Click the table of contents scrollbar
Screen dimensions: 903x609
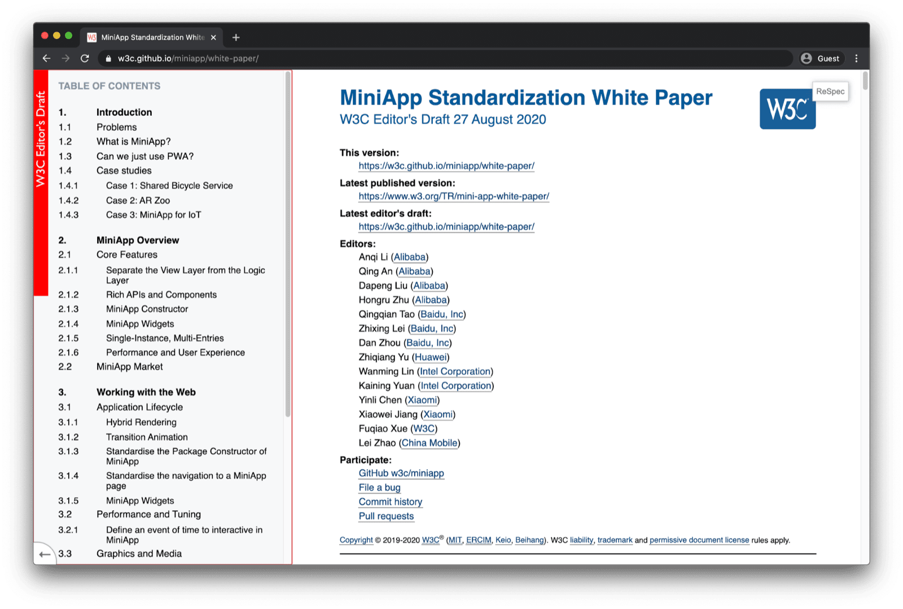(288, 226)
